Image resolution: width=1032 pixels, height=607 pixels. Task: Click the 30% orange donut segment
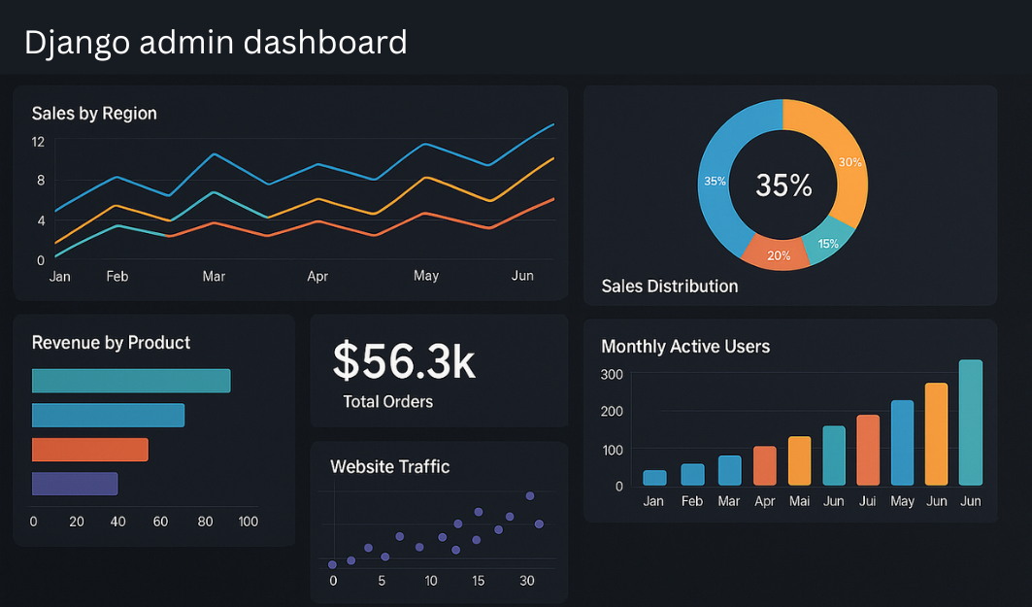pyautogui.click(x=849, y=163)
